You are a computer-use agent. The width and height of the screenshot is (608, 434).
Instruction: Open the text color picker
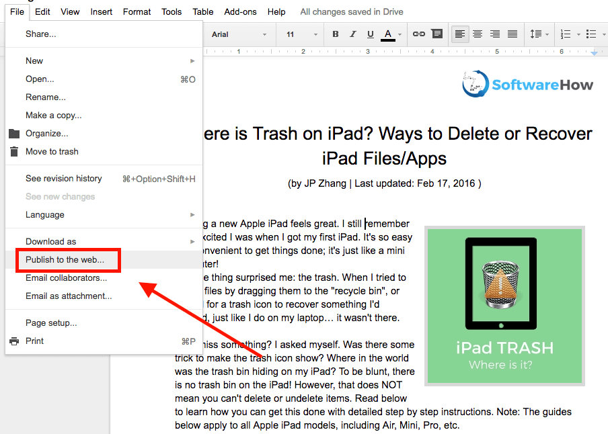(389, 34)
